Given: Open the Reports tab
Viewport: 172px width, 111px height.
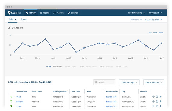Looking at the screenshot, I should (x=45, y=13).
